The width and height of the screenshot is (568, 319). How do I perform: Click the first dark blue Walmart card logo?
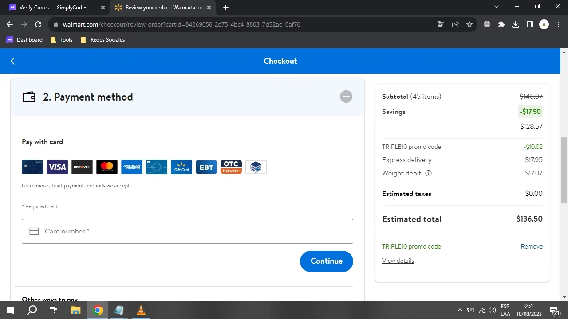point(32,167)
